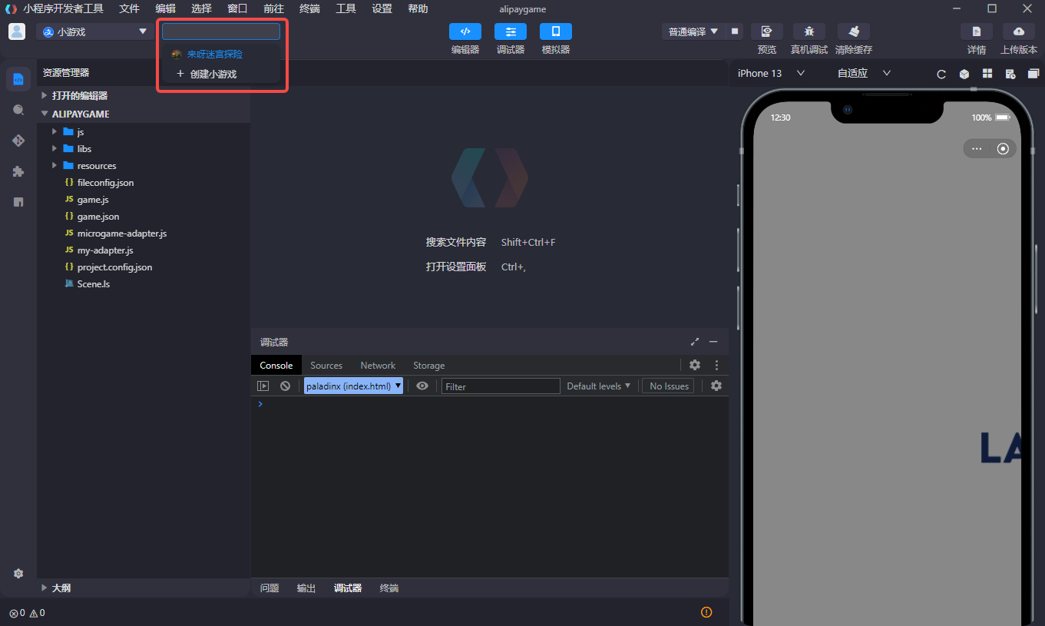Stop compilation with square button
Image resolution: width=1045 pixels, height=626 pixels.
[x=735, y=31]
